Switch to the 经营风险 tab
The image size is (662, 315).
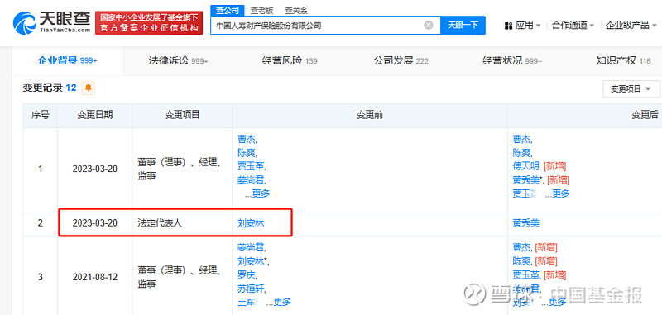coord(289,60)
